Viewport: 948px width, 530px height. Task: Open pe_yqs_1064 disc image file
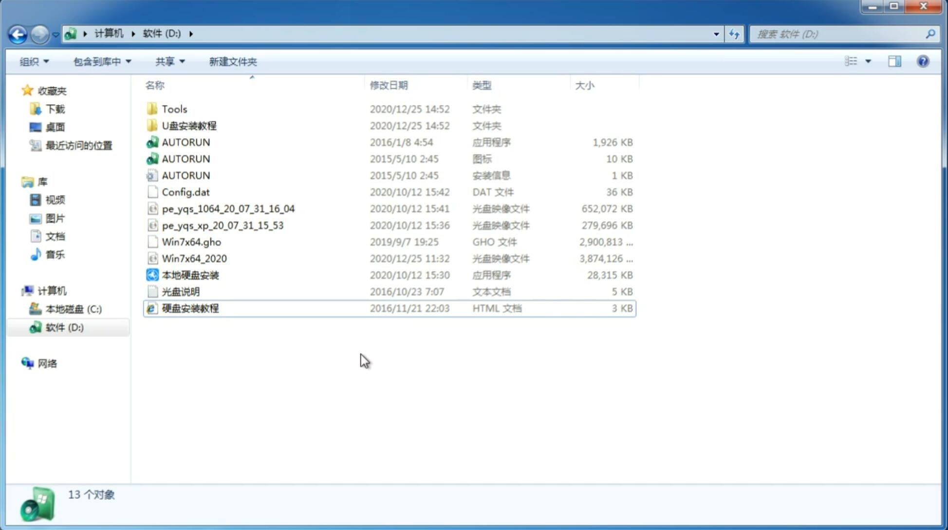pyautogui.click(x=228, y=208)
